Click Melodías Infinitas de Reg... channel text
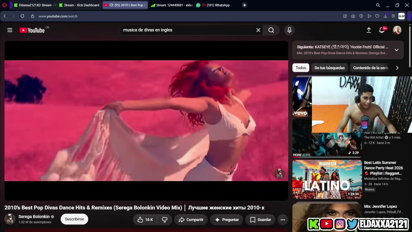The image size is (412, 232). pyautogui.click(x=383, y=179)
